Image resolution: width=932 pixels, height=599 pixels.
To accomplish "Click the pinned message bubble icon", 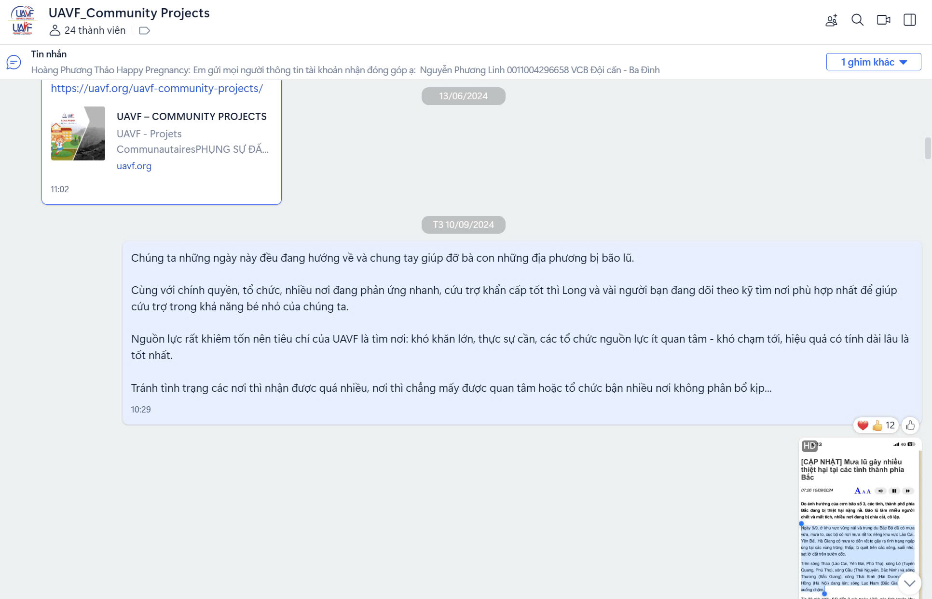I will [x=14, y=62].
